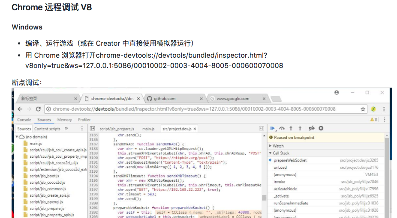This screenshot has width=397, height=218.
Task: Switch to the chrome-devtools tab
Action: 112,99
